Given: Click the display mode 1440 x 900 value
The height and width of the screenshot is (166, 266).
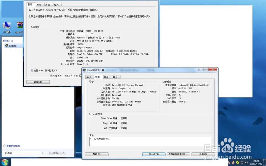Looking at the screenshot, I should [x=126, y=102].
